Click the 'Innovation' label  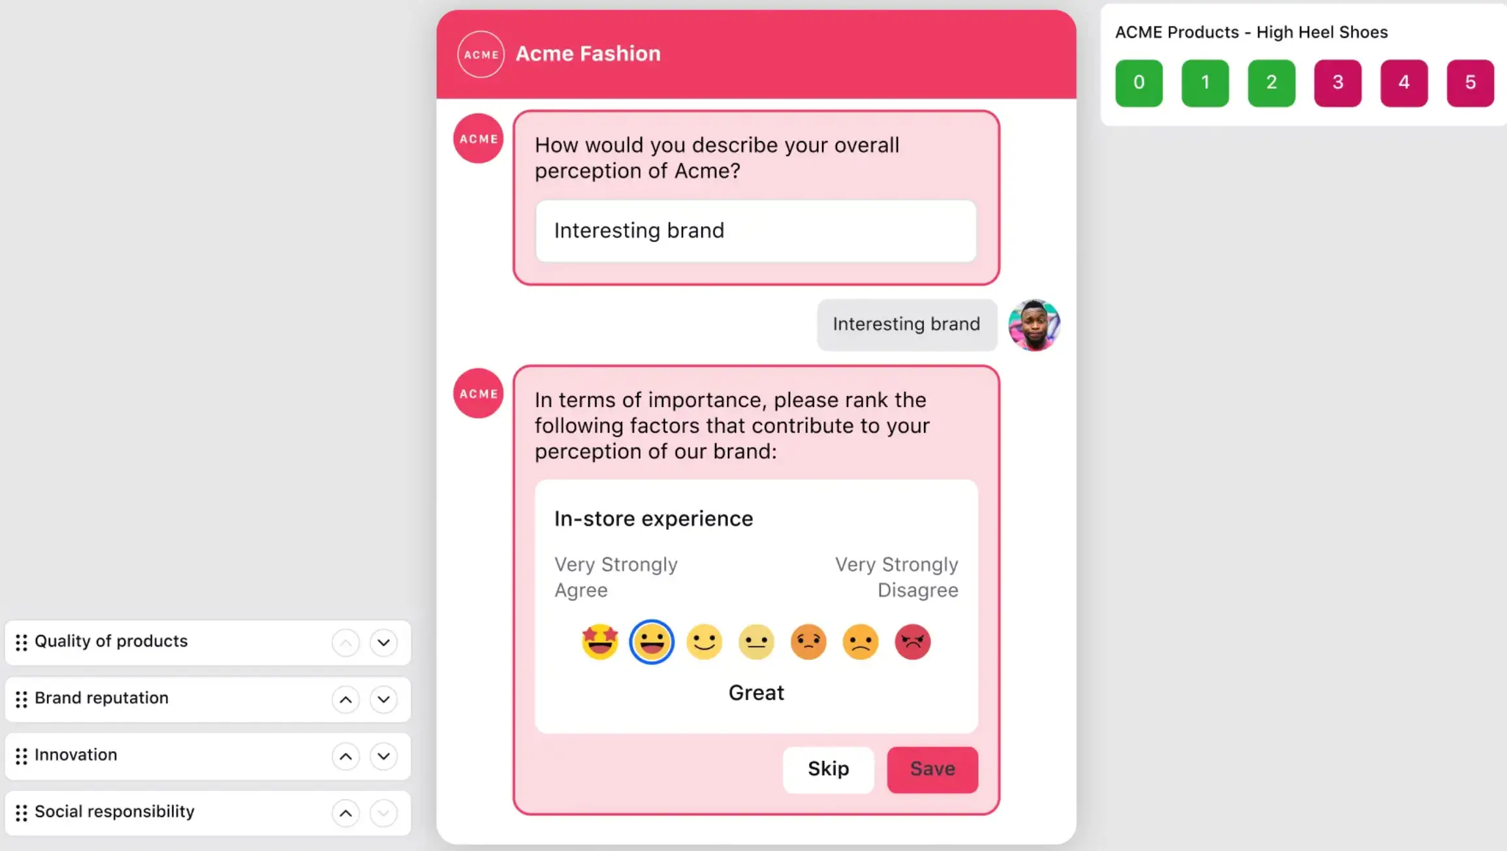coord(76,755)
